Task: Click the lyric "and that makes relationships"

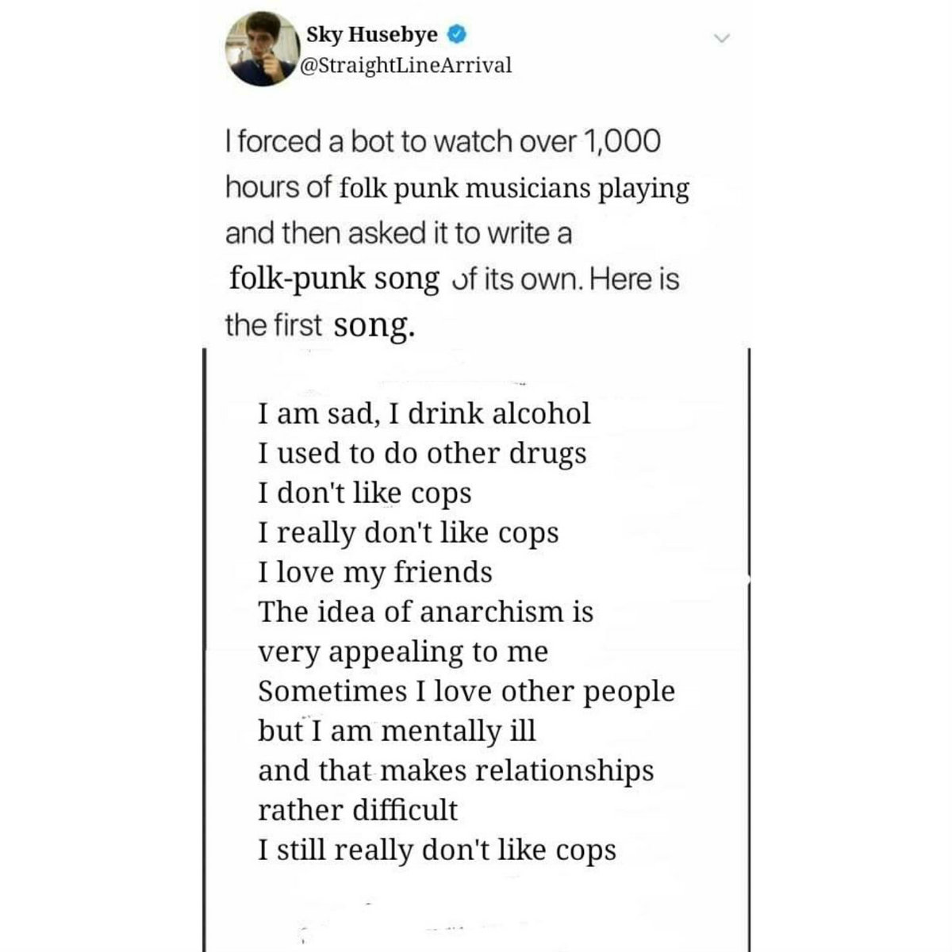Action: click(455, 770)
